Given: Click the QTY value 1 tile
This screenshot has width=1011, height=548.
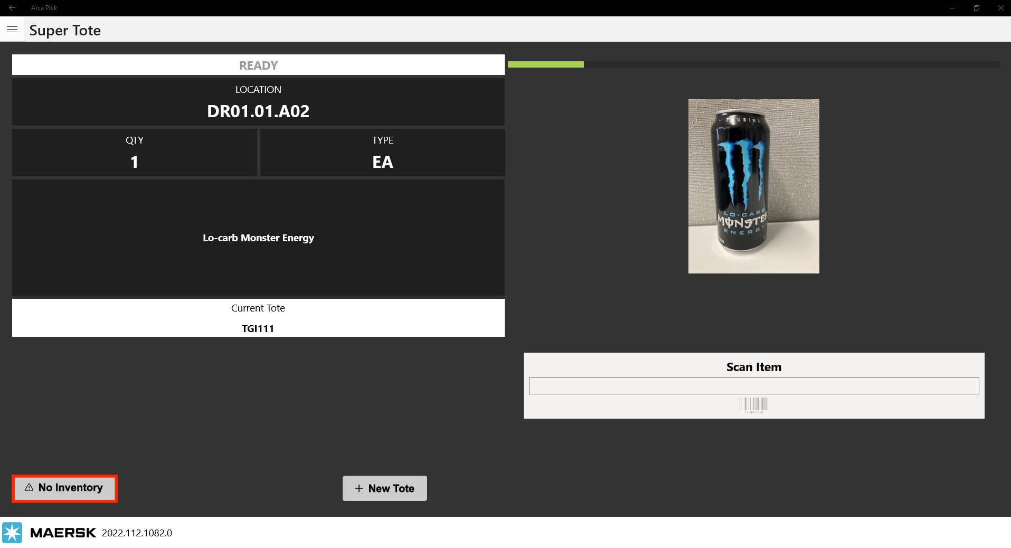Looking at the screenshot, I should [x=135, y=153].
